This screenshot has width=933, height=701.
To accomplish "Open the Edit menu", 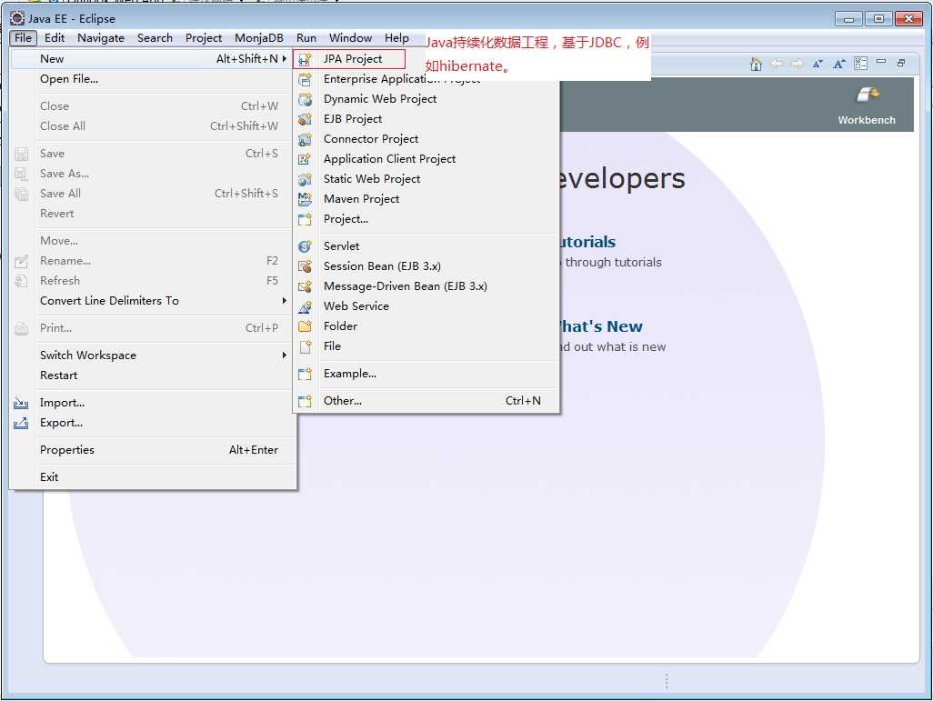I will (x=55, y=38).
